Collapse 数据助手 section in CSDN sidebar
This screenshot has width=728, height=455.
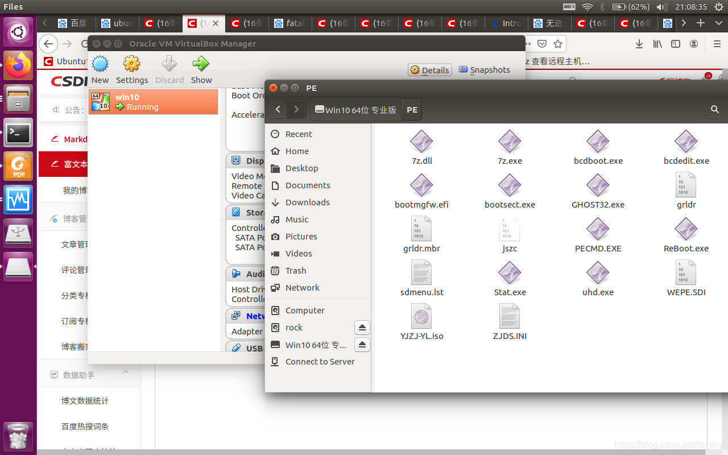pos(126,372)
